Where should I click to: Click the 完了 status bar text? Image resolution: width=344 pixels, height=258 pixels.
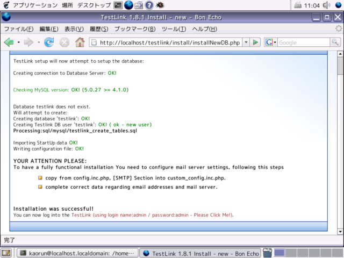(9, 240)
